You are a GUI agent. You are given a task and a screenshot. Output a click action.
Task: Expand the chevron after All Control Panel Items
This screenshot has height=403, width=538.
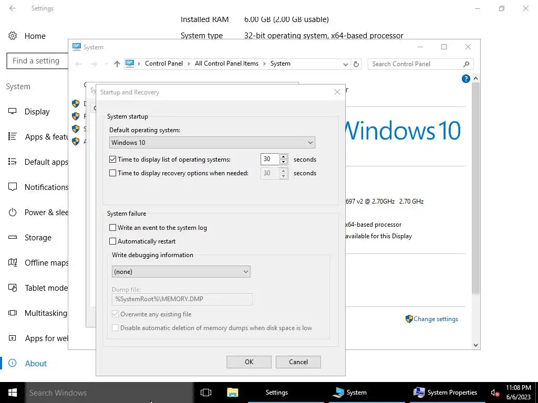click(264, 63)
